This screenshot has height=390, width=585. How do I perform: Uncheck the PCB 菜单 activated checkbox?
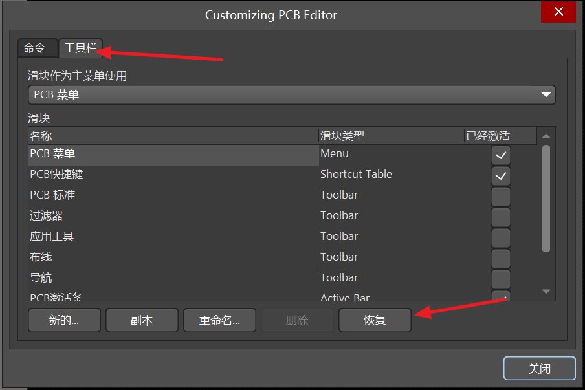coord(501,155)
